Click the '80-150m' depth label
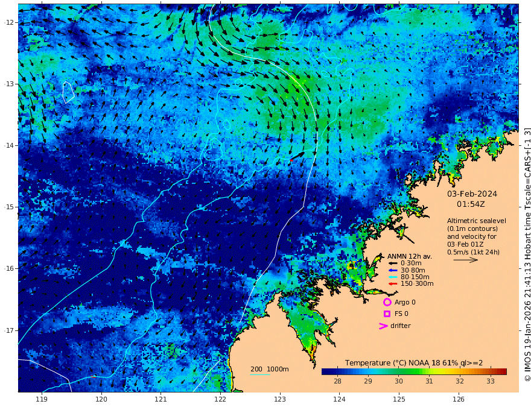This screenshot has height=410, width=531. [415, 277]
